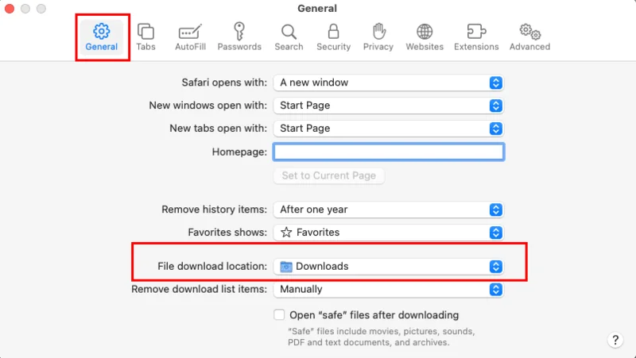Image resolution: width=636 pixels, height=358 pixels.
Task: Click into the Homepage text field
Action: point(388,152)
